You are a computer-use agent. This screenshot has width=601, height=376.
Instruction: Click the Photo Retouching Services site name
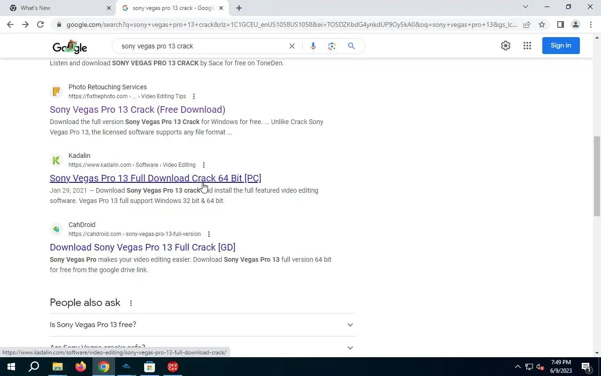pyautogui.click(x=108, y=87)
